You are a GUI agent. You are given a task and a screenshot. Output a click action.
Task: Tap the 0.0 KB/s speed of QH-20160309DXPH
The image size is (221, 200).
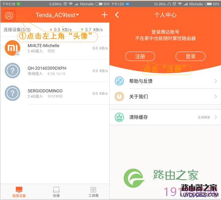point(100,71)
